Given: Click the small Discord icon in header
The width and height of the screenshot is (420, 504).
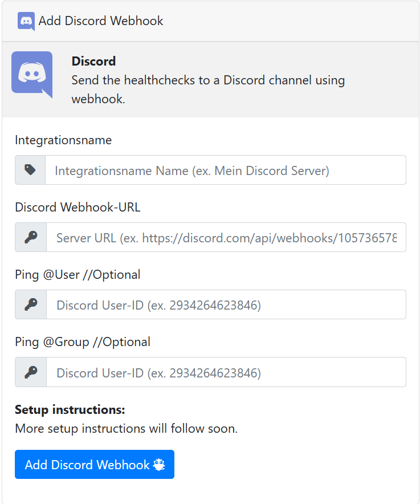Looking at the screenshot, I should (26, 21).
